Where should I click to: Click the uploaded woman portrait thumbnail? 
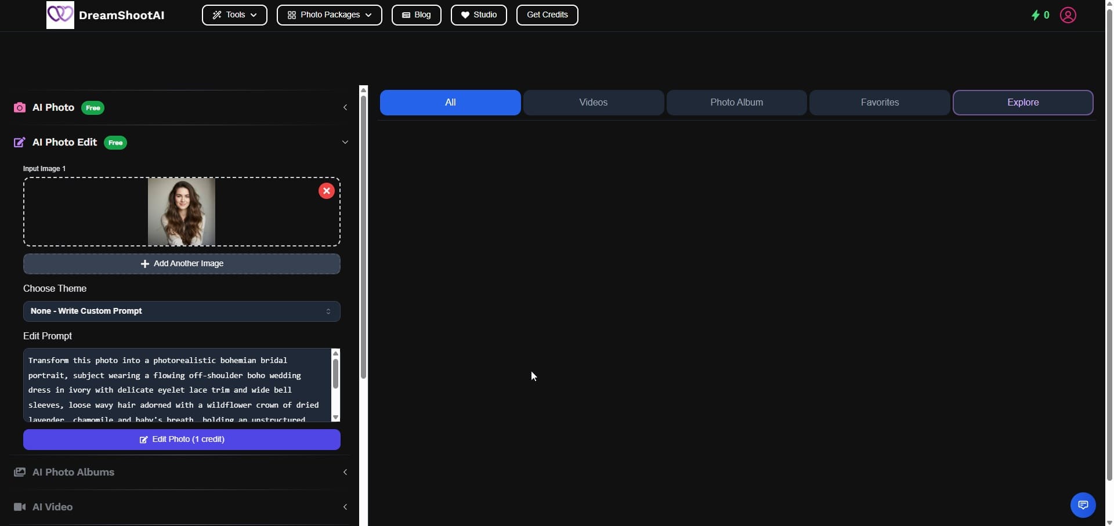pos(182,212)
